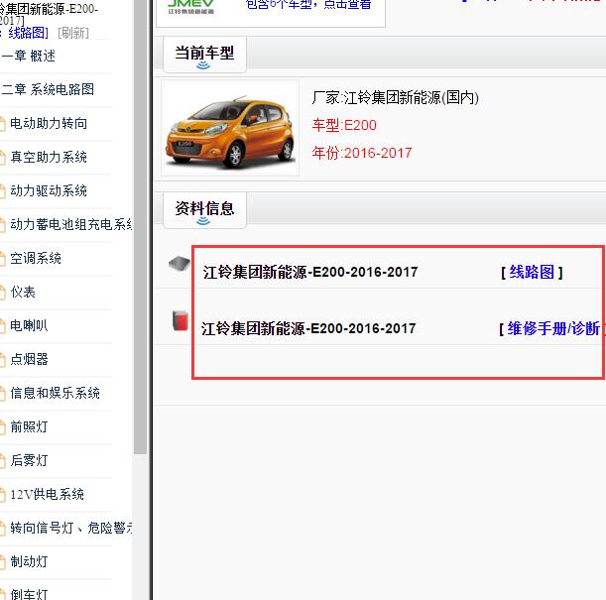Image resolution: width=606 pixels, height=600 pixels.
Task: Click the sidebar vertical scrollbar thumb
Action: pos(140,227)
